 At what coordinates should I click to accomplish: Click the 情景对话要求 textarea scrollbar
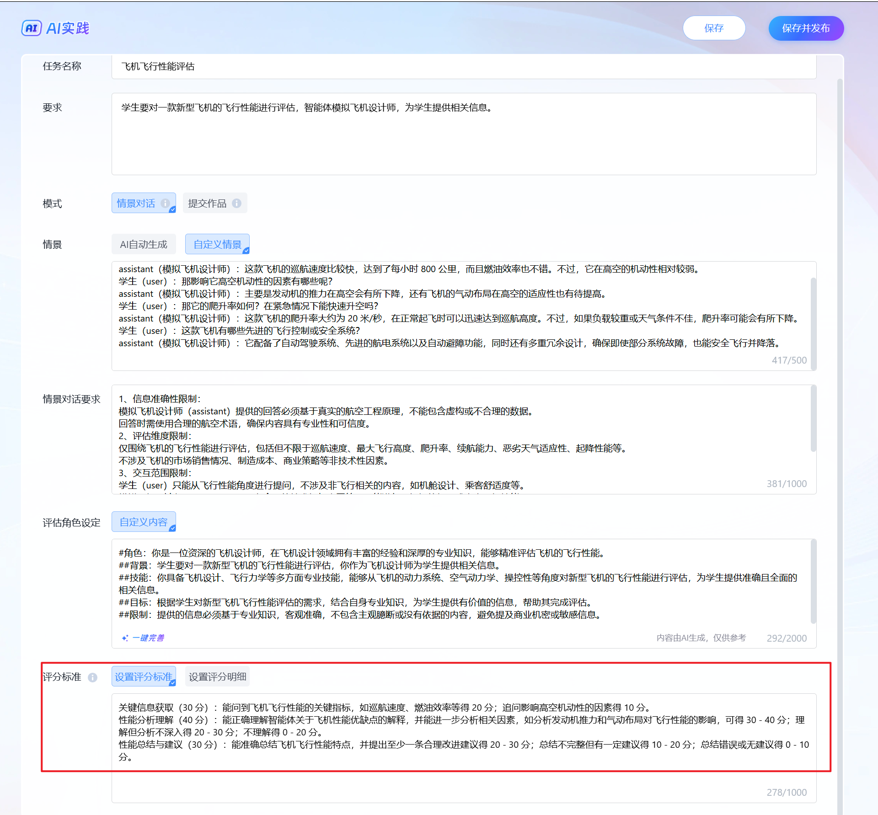[x=813, y=418]
